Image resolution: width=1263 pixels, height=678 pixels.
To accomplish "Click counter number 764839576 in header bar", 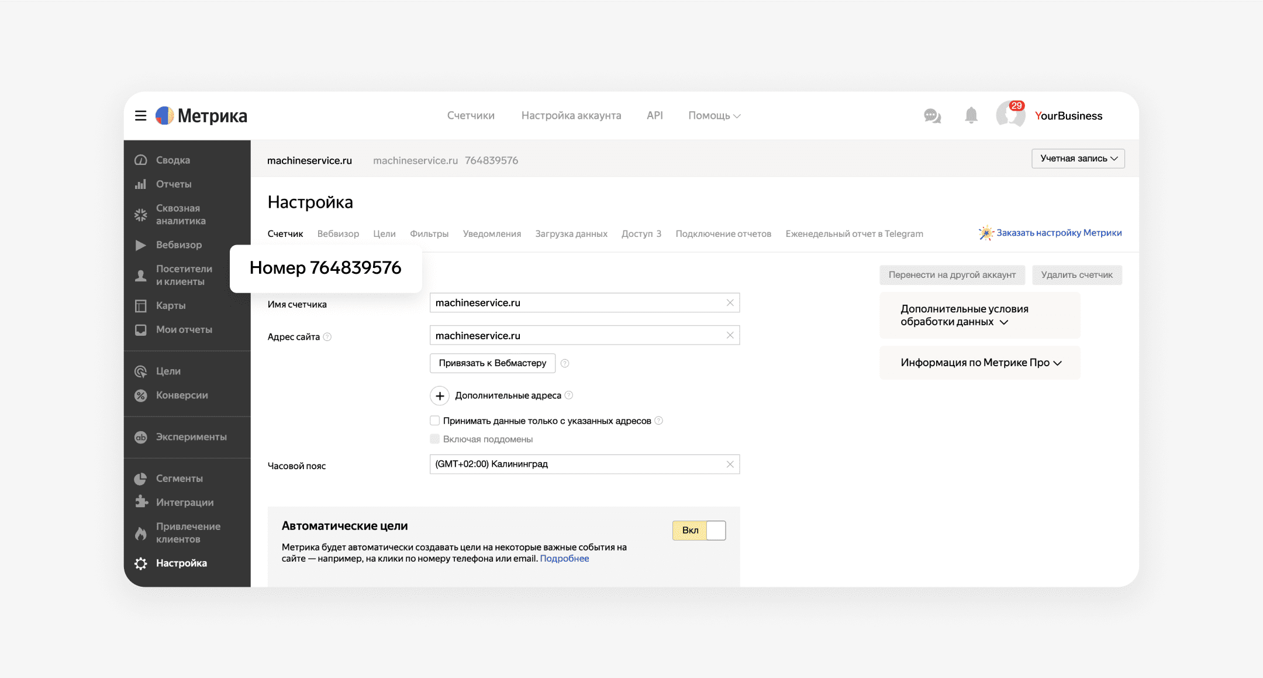I will coord(491,160).
